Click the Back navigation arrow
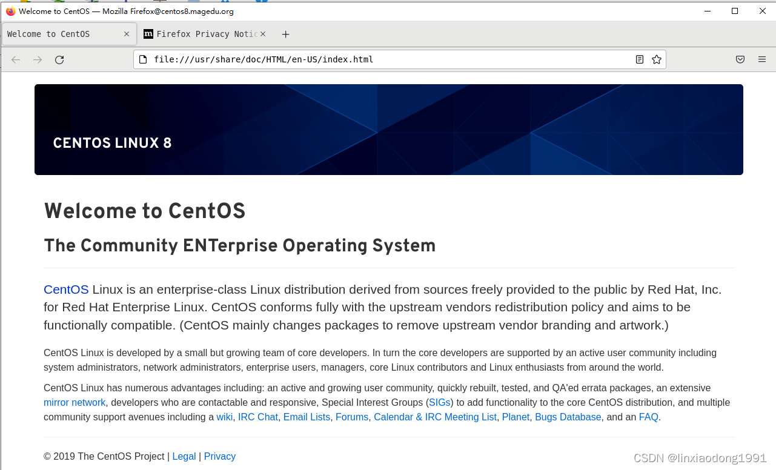This screenshot has width=776, height=470. [x=16, y=59]
